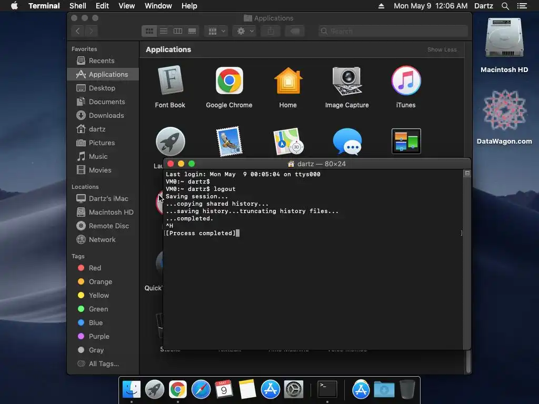The width and height of the screenshot is (539, 404).
Task: Go back in the Finder window
Action: point(78,31)
